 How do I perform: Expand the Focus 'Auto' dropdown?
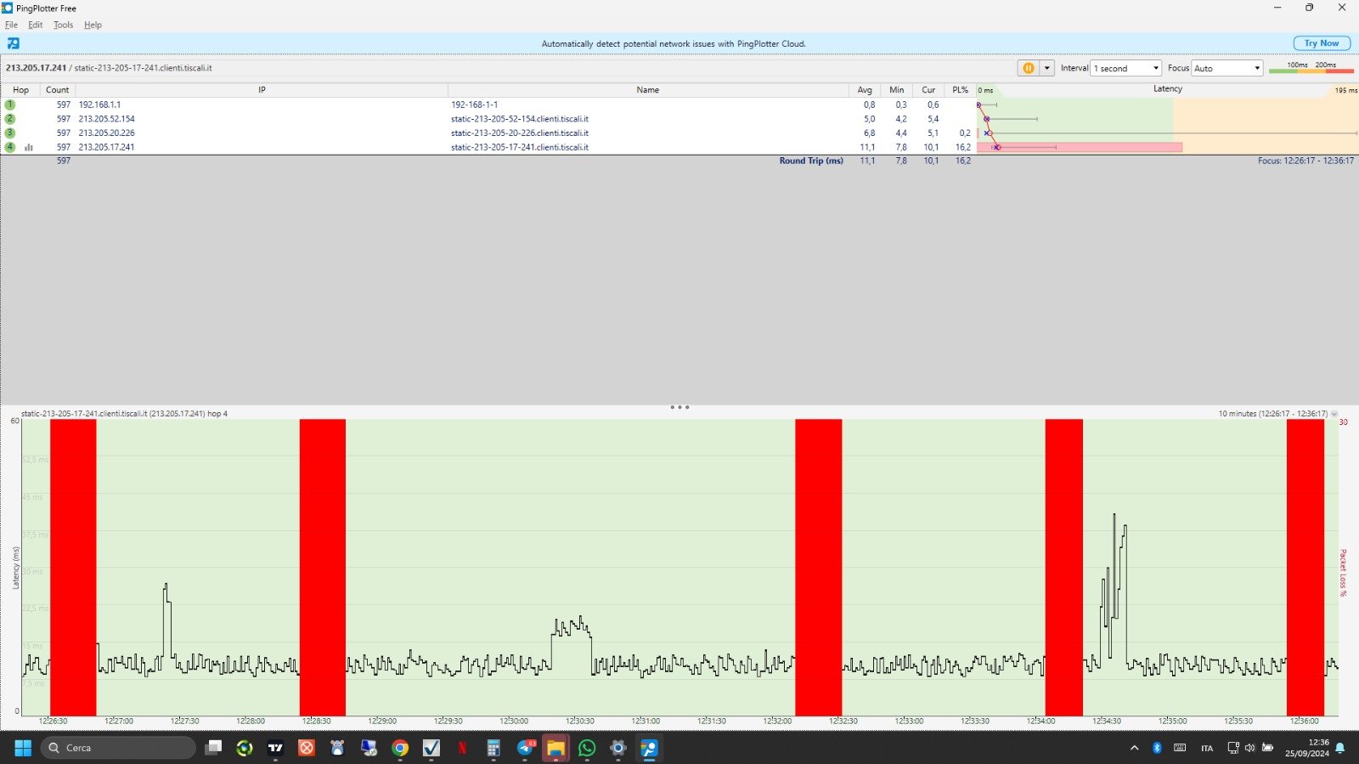point(1226,68)
